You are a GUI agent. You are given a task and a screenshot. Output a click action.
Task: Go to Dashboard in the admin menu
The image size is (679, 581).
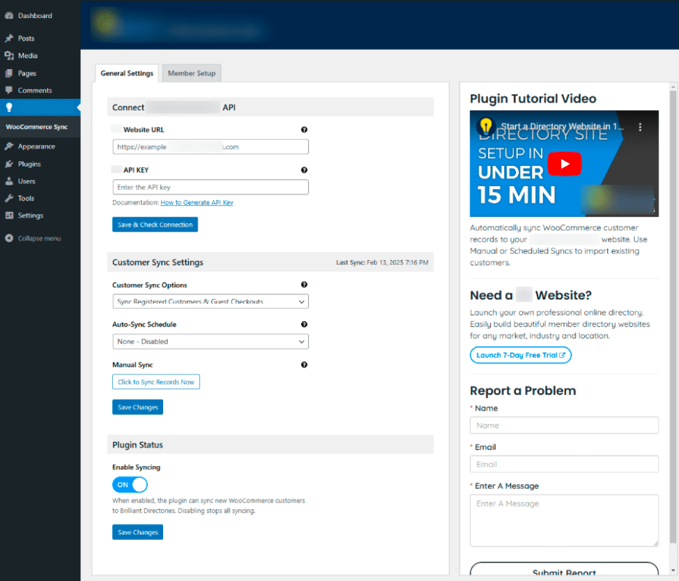click(35, 16)
